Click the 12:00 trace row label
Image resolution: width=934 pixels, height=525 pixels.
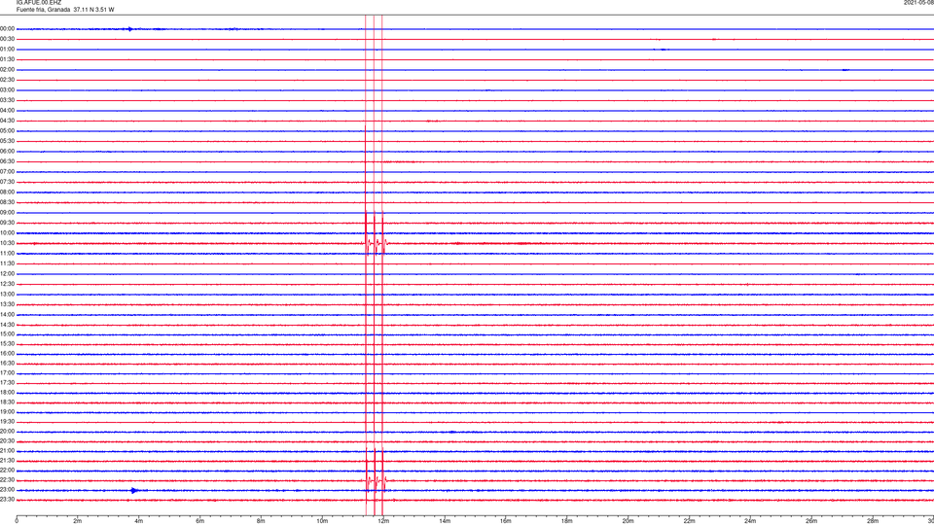(x=7, y=274)
